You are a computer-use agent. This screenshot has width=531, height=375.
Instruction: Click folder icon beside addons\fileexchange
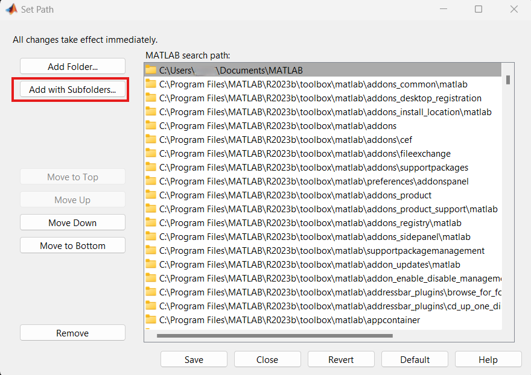coord(151,153)
